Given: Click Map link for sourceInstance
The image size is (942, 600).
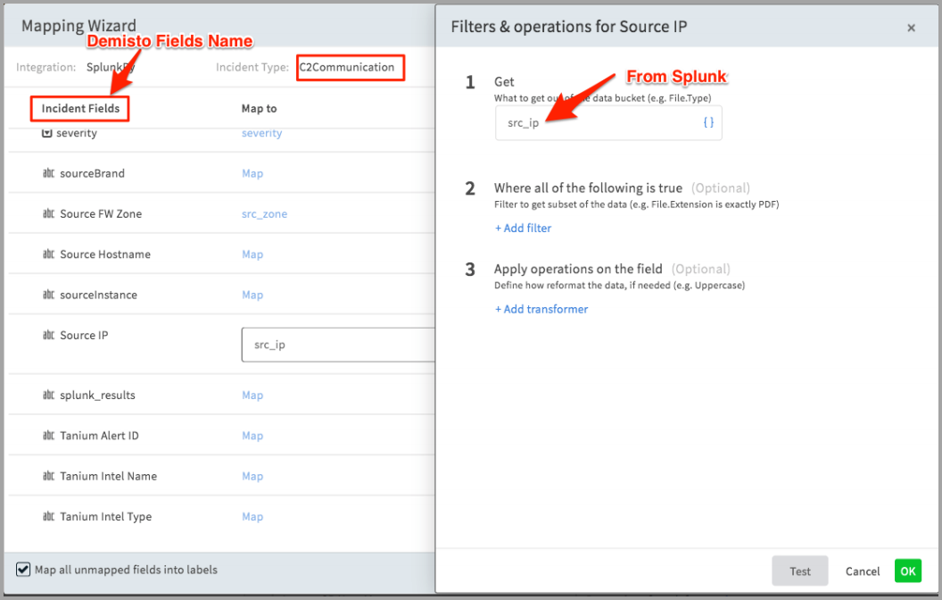Looking at the screenshot, I should tap(252, 295).
